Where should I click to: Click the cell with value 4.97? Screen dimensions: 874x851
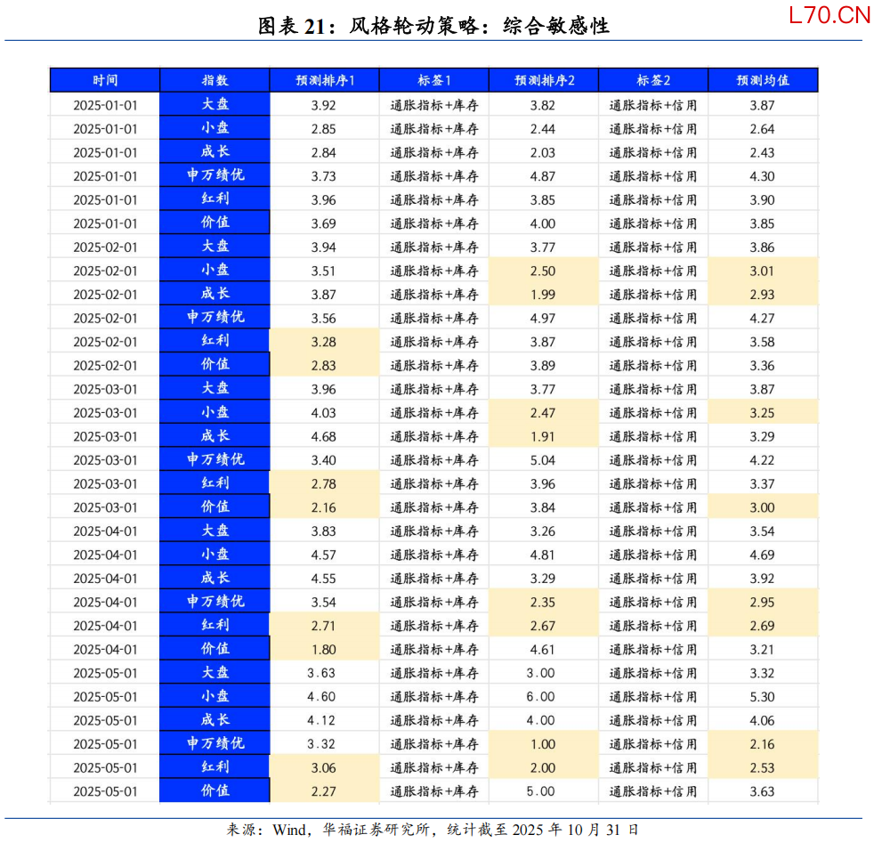click(543, 318)
